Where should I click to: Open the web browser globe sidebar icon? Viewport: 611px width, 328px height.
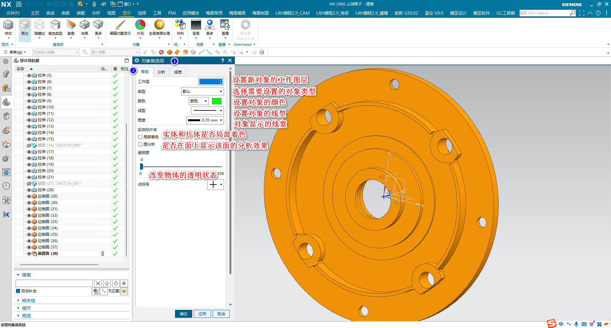[x=6, y=172]
